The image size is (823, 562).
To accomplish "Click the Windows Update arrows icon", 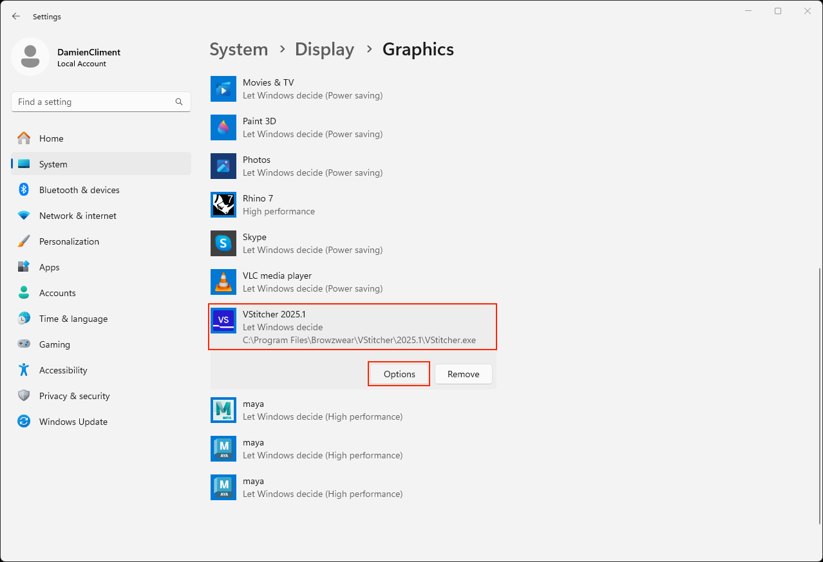I will click(x=24, y=422).
